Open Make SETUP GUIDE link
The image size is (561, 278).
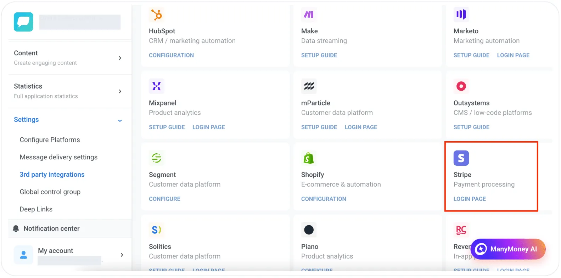point(319,55)
